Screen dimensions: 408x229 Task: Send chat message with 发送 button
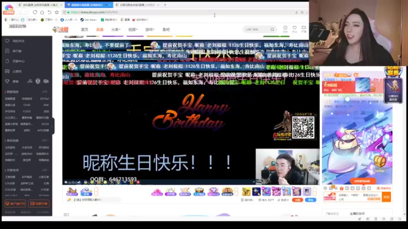(387, 197)
